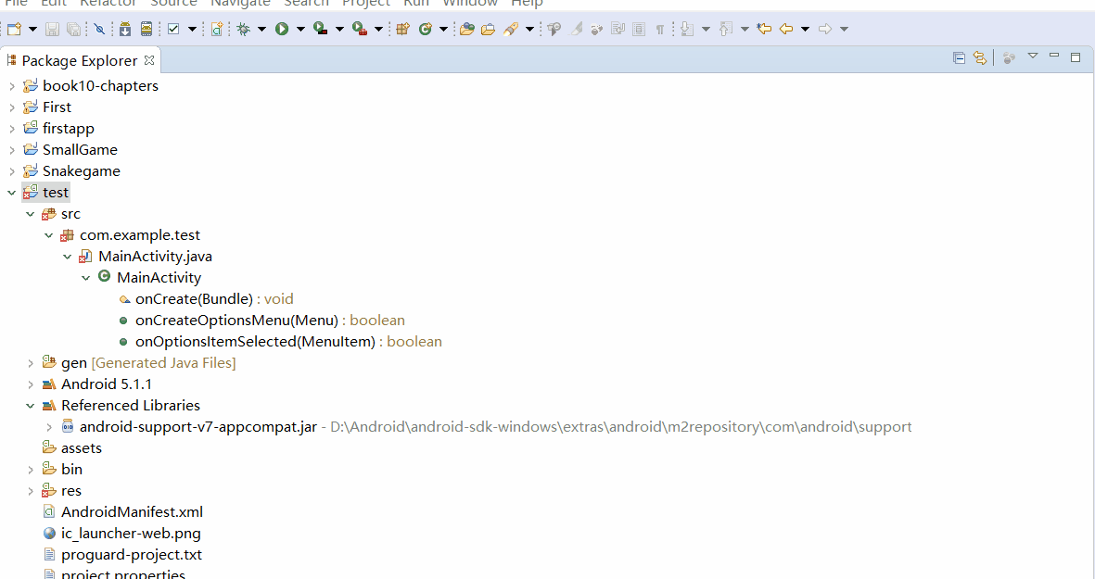The image size is (1095, 579).
Task: Toggle Skip All Breakpoints icon
Action: click(x=100, y=30)
